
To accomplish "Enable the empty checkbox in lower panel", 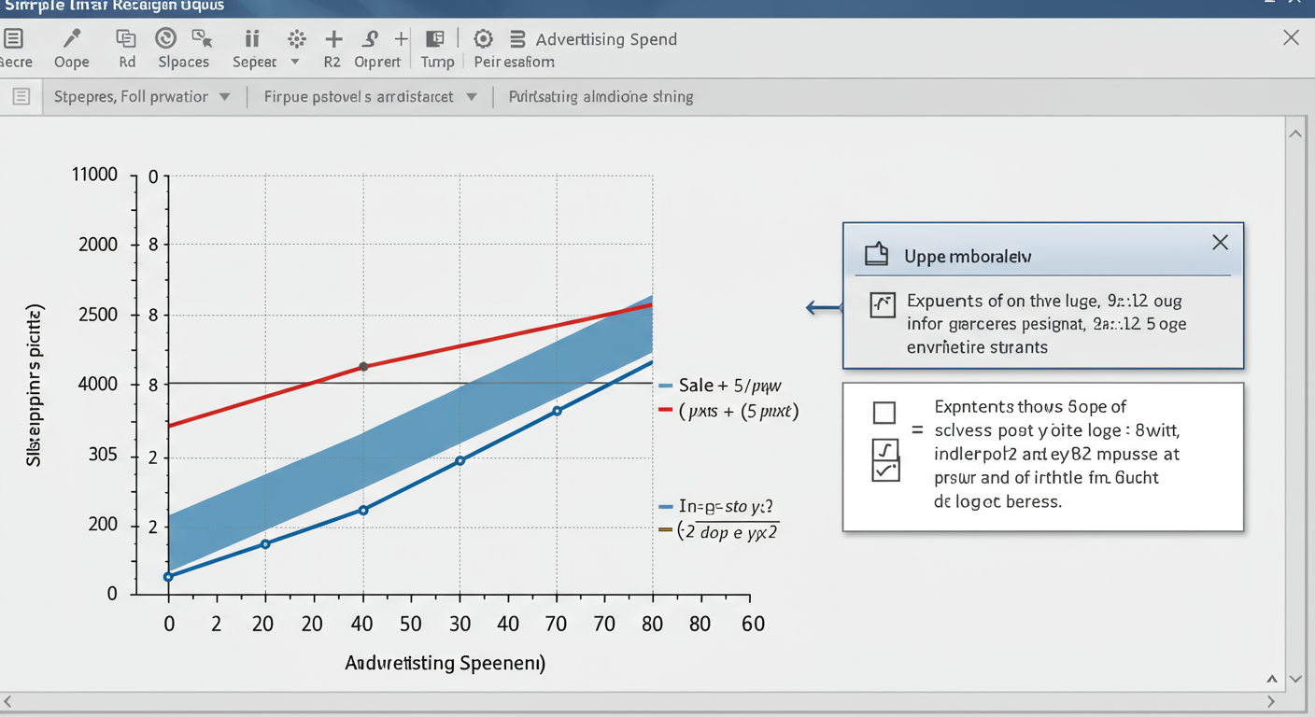I will [884, 413].
